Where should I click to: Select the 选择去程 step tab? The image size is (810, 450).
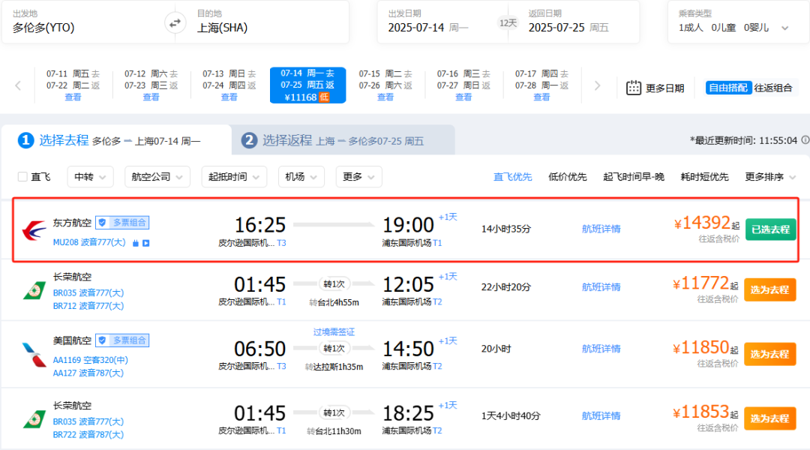pyautogui.click(x=117, y=140)
